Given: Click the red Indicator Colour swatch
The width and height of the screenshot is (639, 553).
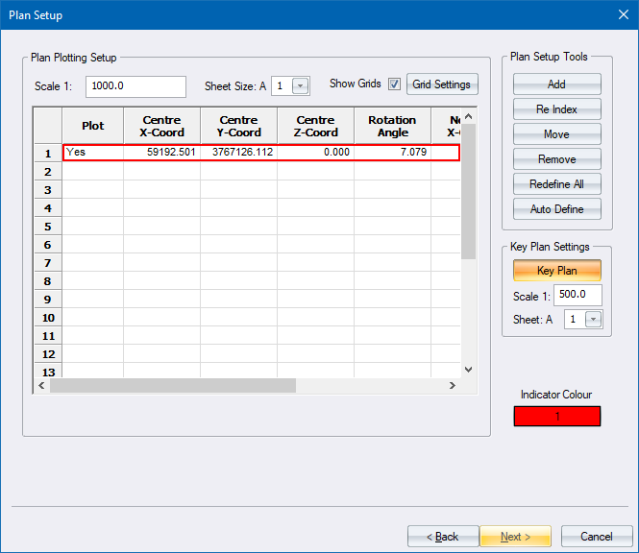Looking at the screenshot, I should [556, 416].
